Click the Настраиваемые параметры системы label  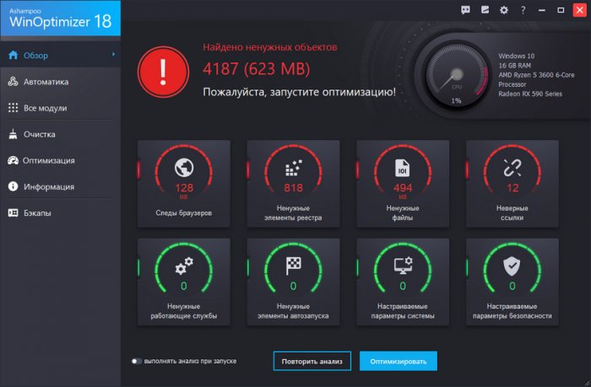(x=403, y=311)
